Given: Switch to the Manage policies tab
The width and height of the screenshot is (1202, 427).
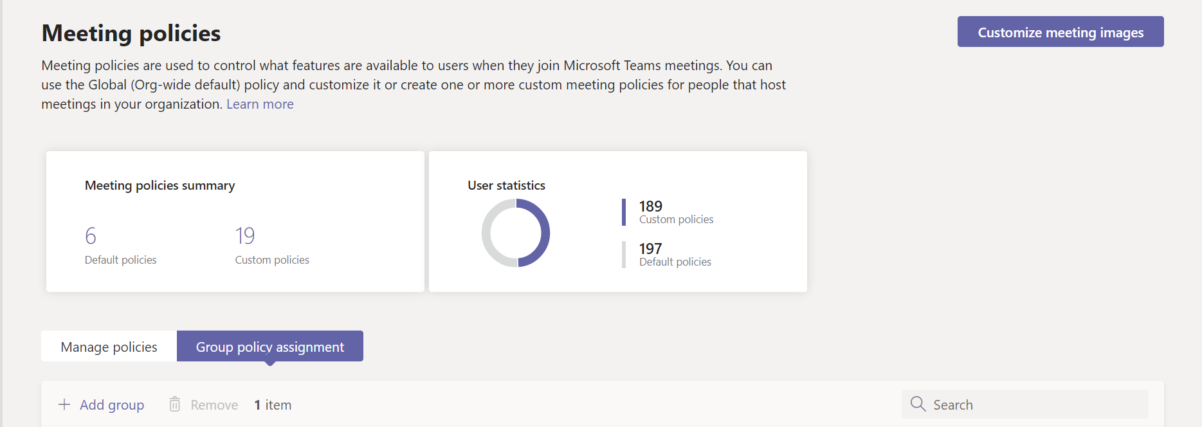Looking at the screenshot, I should pyautogui.click(x=109, y=347).
